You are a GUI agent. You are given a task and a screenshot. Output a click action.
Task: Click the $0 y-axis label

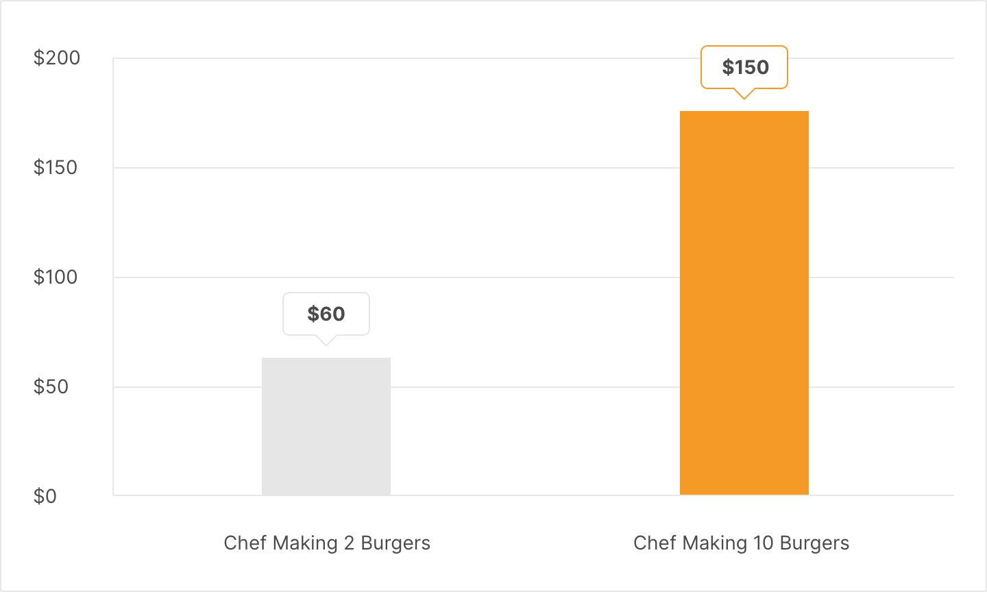pos(45,496)
